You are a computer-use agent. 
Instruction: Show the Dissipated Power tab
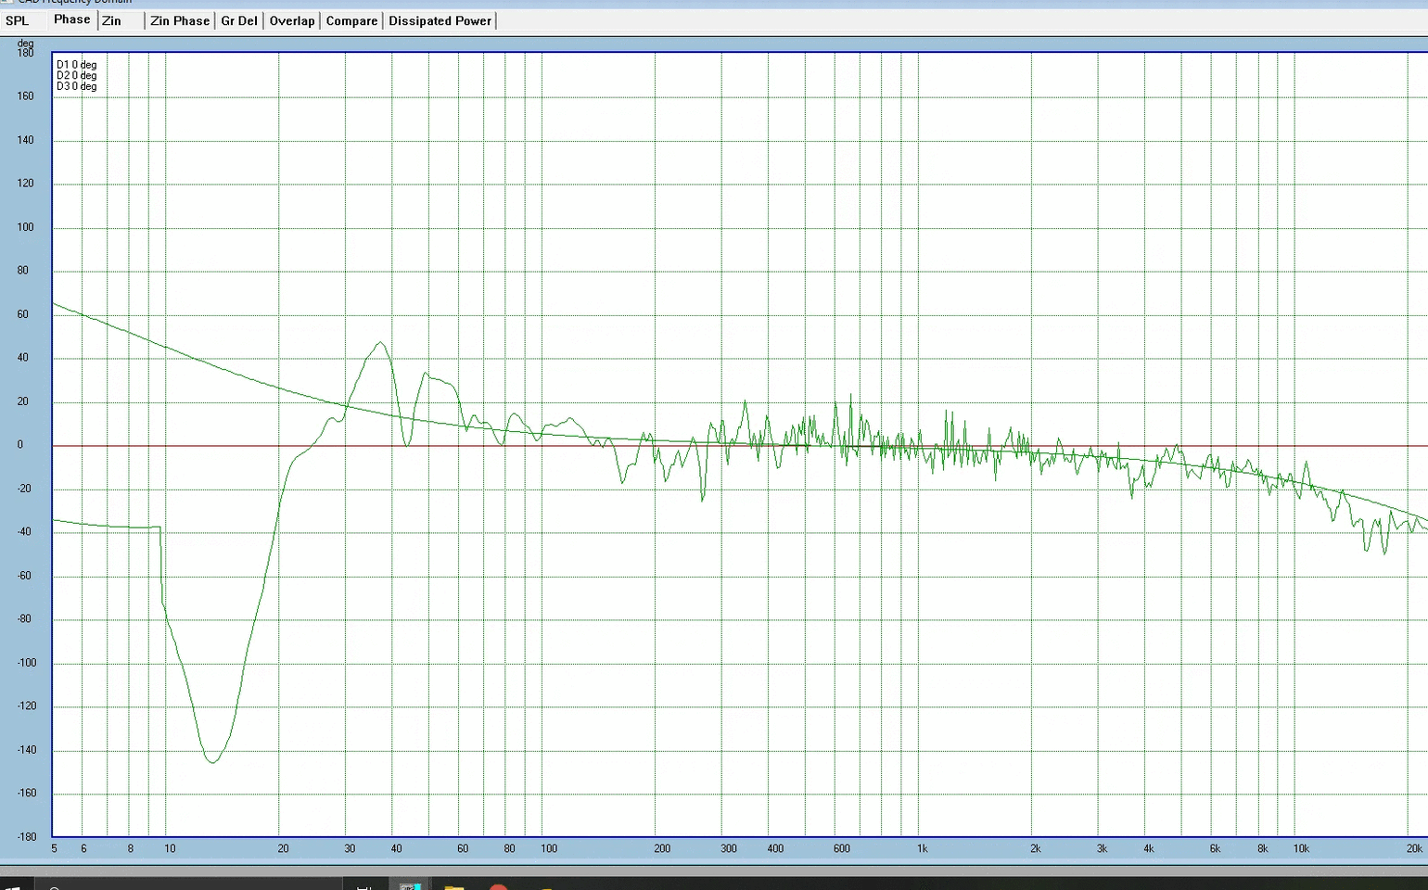440,20
